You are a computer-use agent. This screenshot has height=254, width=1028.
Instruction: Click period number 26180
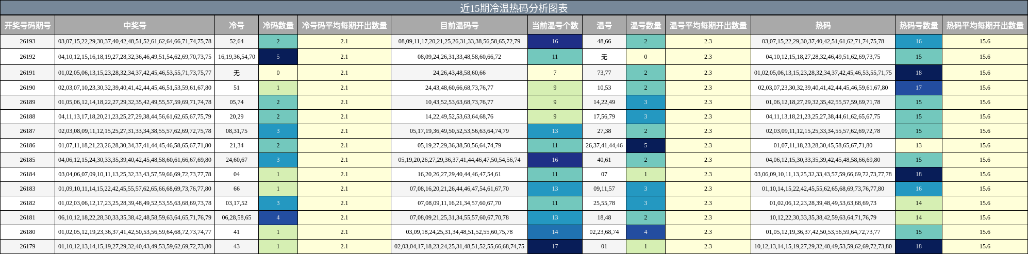pos(27,232)
